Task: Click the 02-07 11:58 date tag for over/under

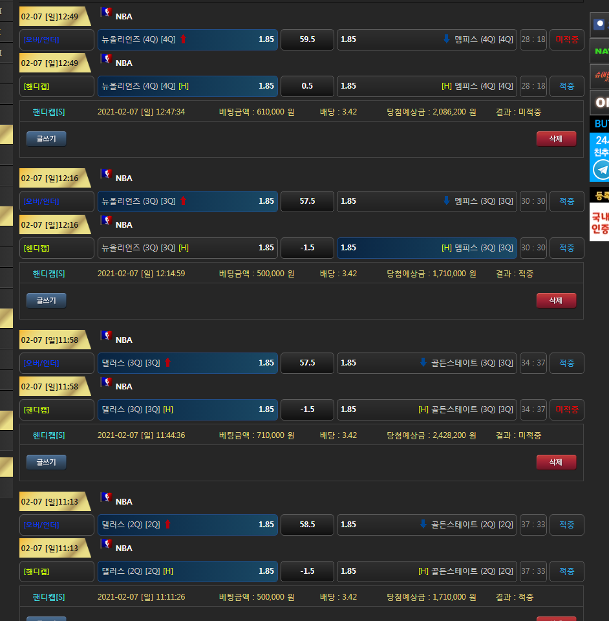Action: pos(50,340)
